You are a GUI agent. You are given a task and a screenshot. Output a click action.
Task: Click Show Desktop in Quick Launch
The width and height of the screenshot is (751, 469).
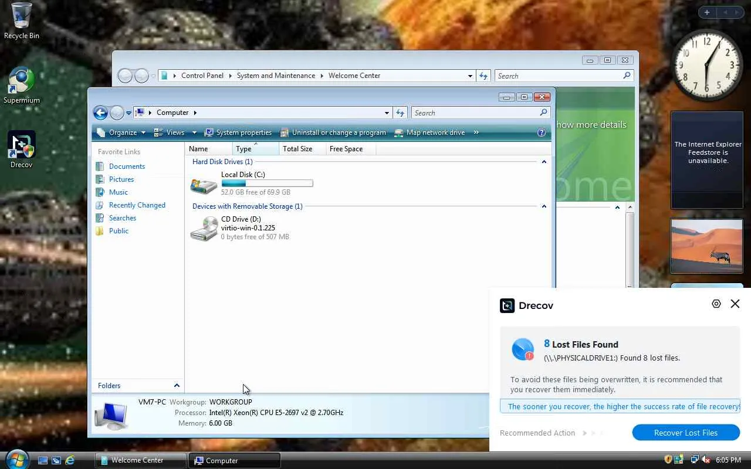click(43, 461)
